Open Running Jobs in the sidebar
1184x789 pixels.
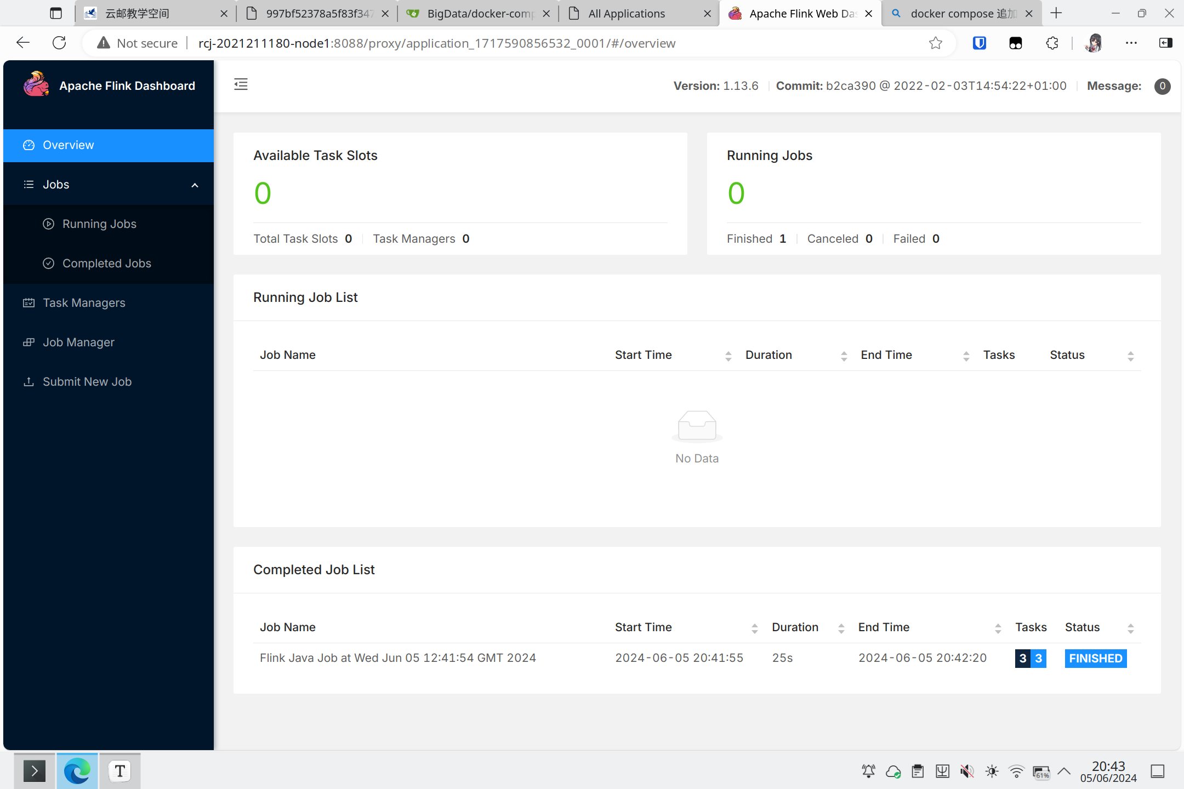(x=109, y=224)
